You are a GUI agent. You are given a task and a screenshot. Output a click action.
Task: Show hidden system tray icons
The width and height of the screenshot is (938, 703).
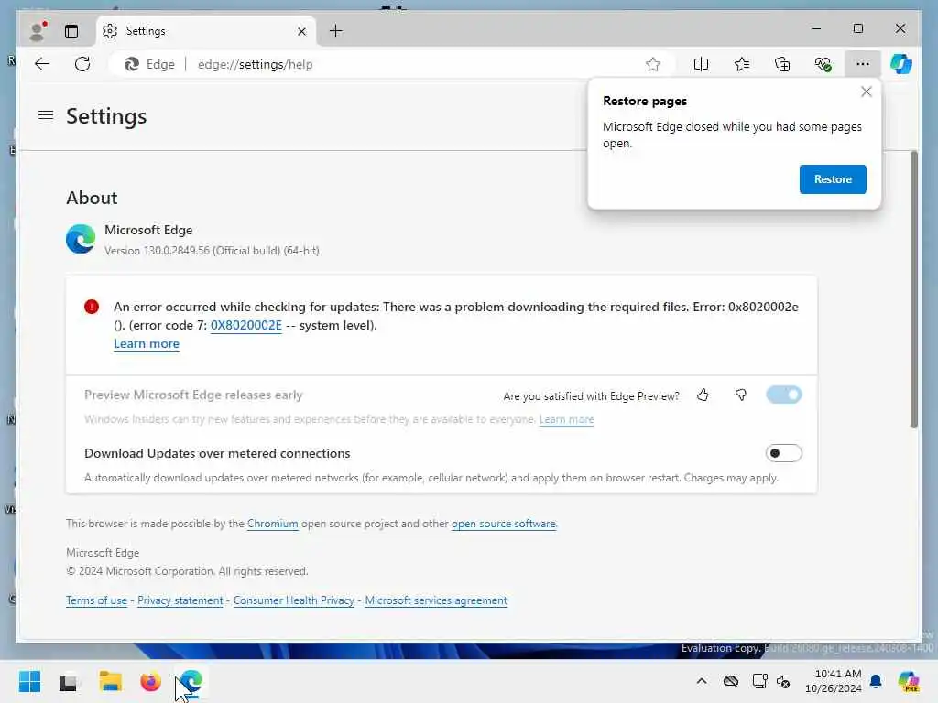point(701,681)
